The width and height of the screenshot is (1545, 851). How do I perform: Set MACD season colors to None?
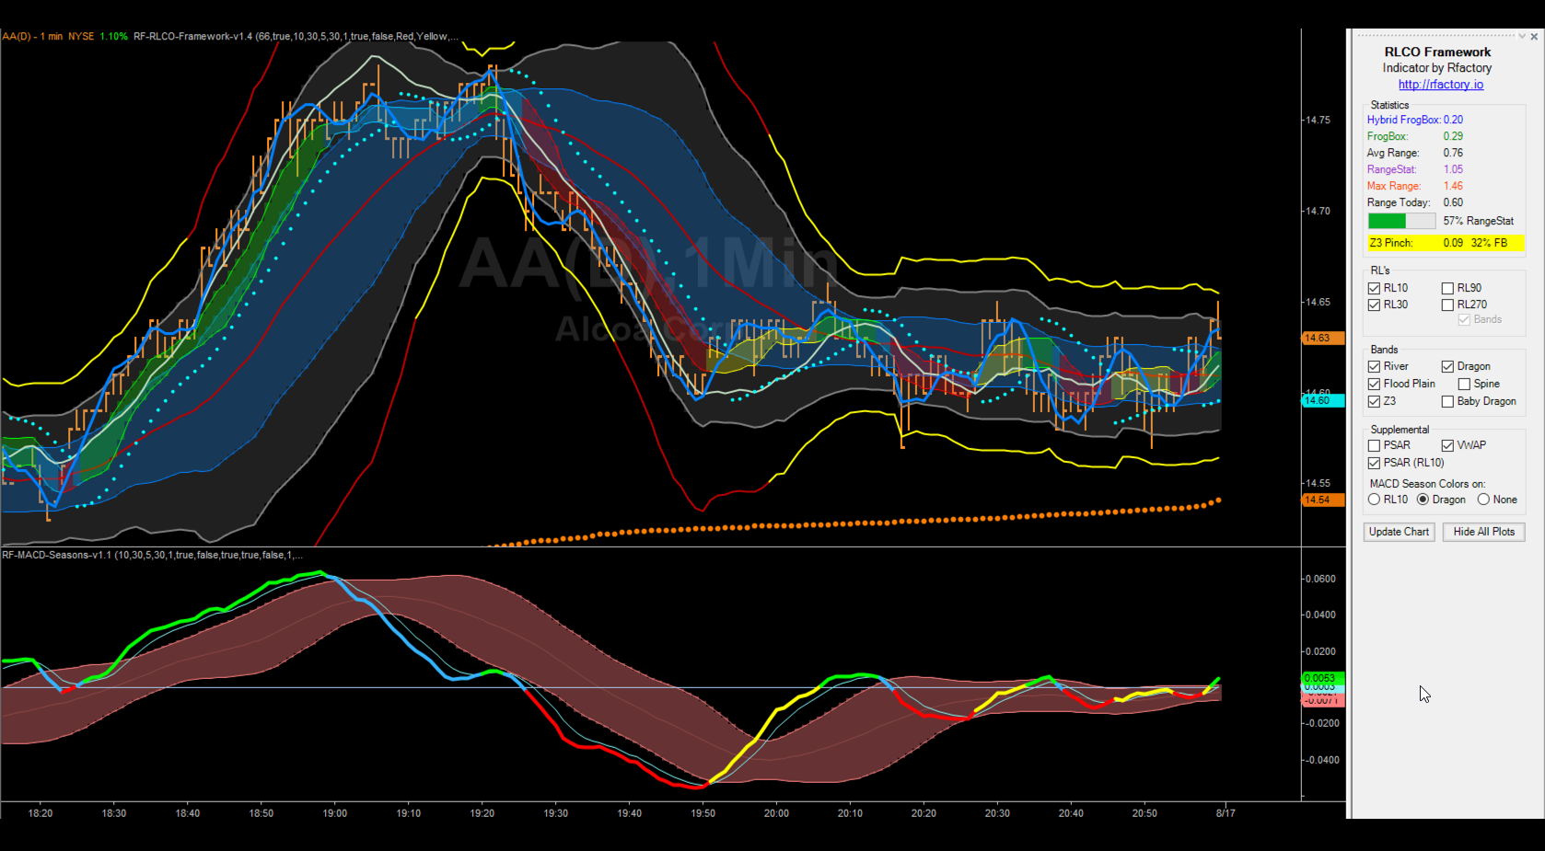tap(1483, 500)
